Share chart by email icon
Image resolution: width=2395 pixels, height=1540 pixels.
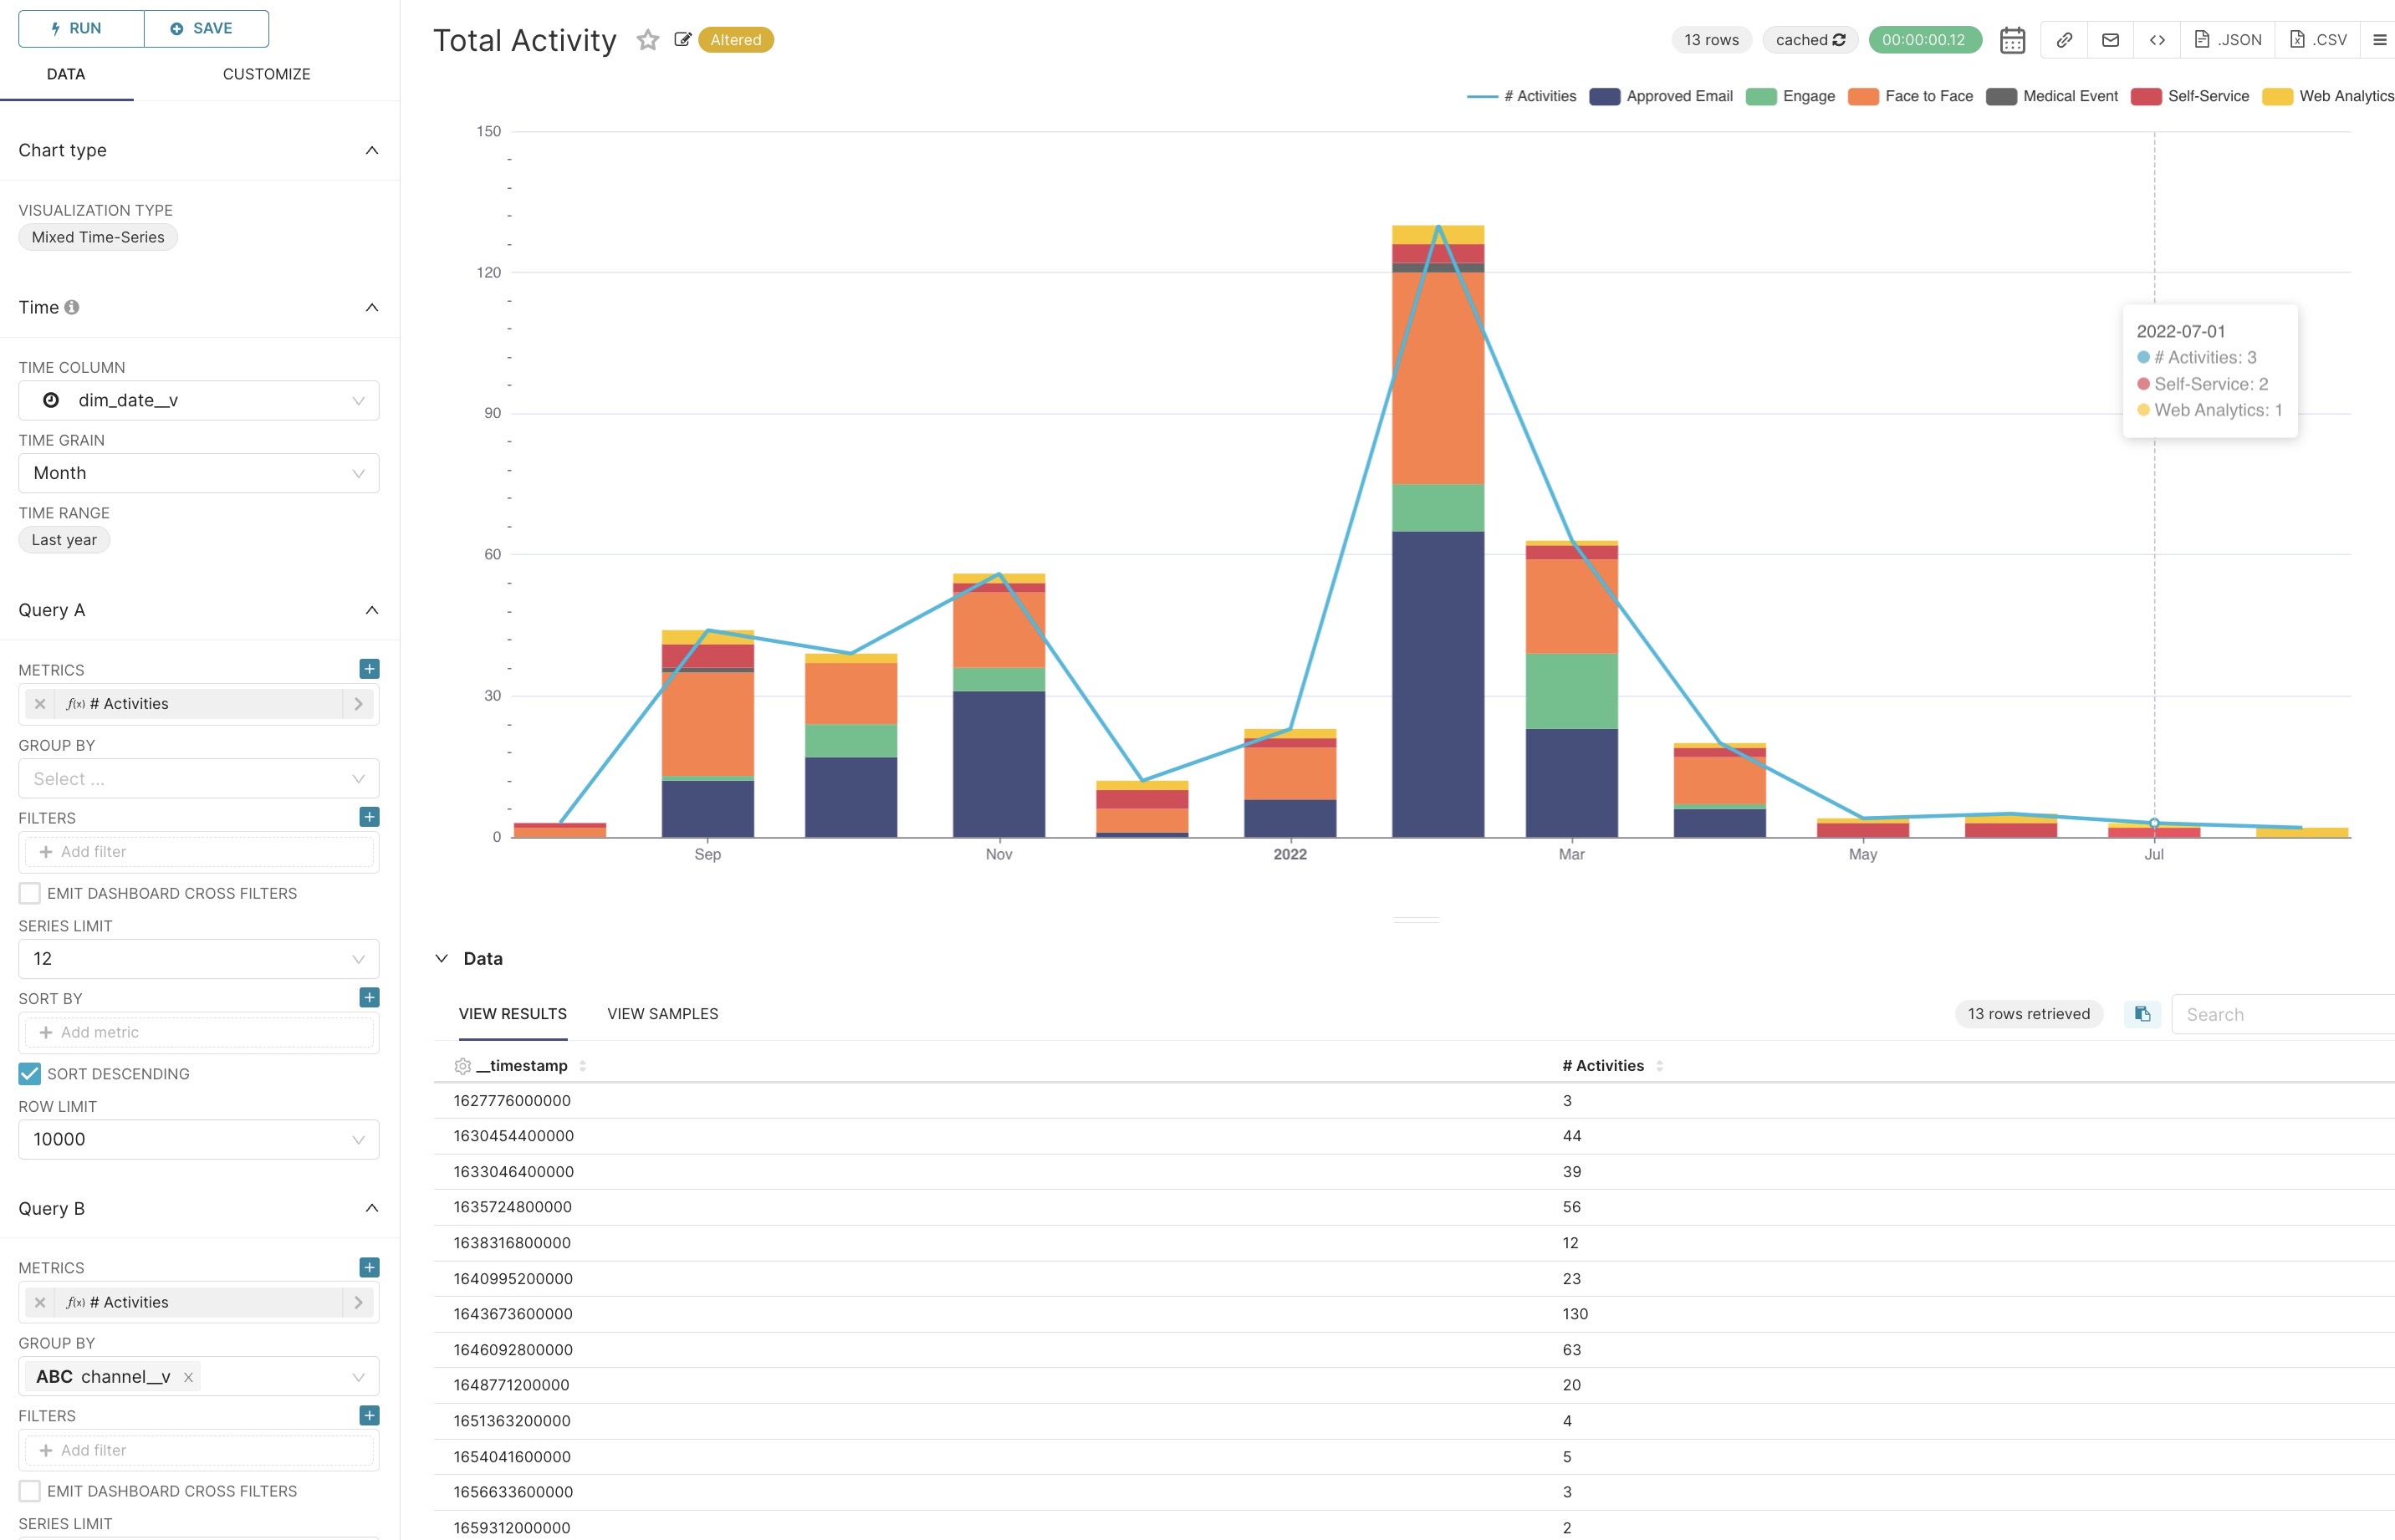[x=2110, y=40]
